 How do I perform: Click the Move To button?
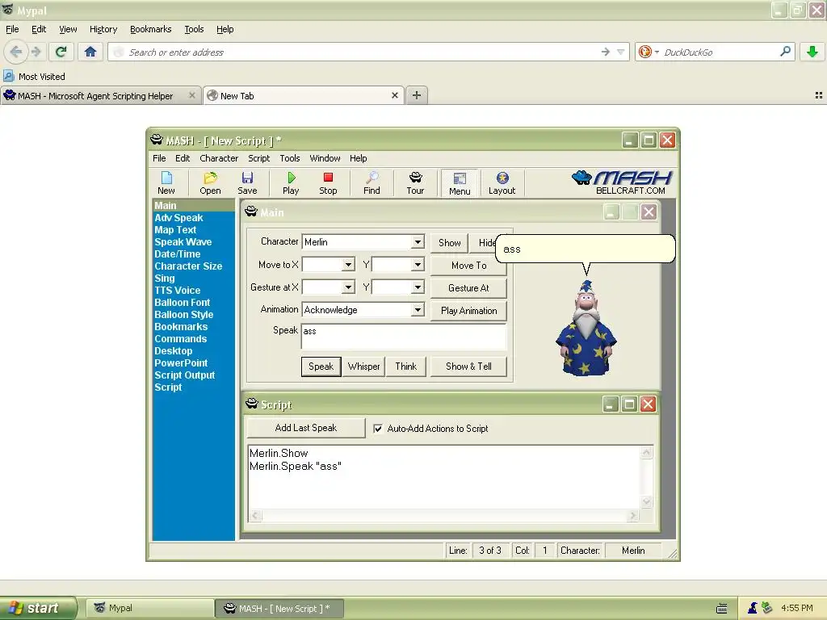tap(468, 266)
